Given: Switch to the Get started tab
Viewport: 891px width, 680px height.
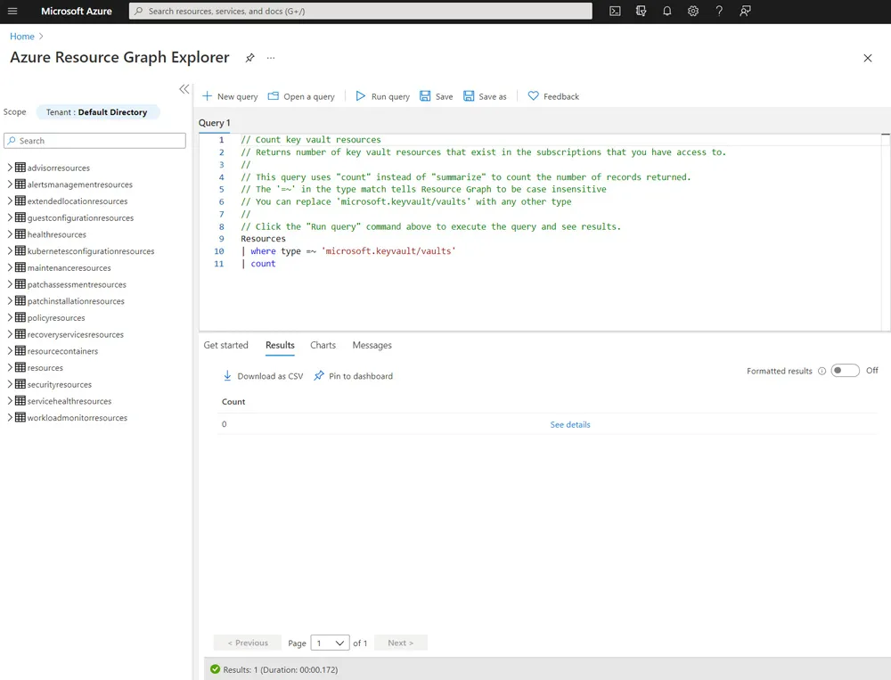Looking at the screenshot, I should (225, 345).
